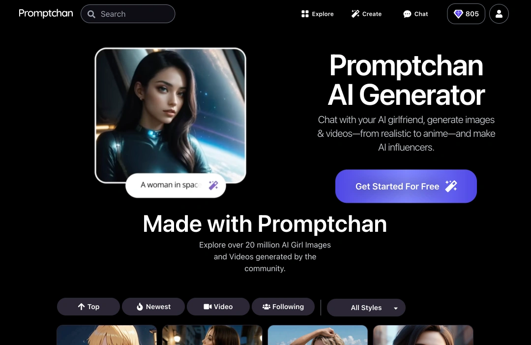The width and height of the screenshot is (531, 345).
Task: Open the Explore grid icon
Action: (305, 14)
